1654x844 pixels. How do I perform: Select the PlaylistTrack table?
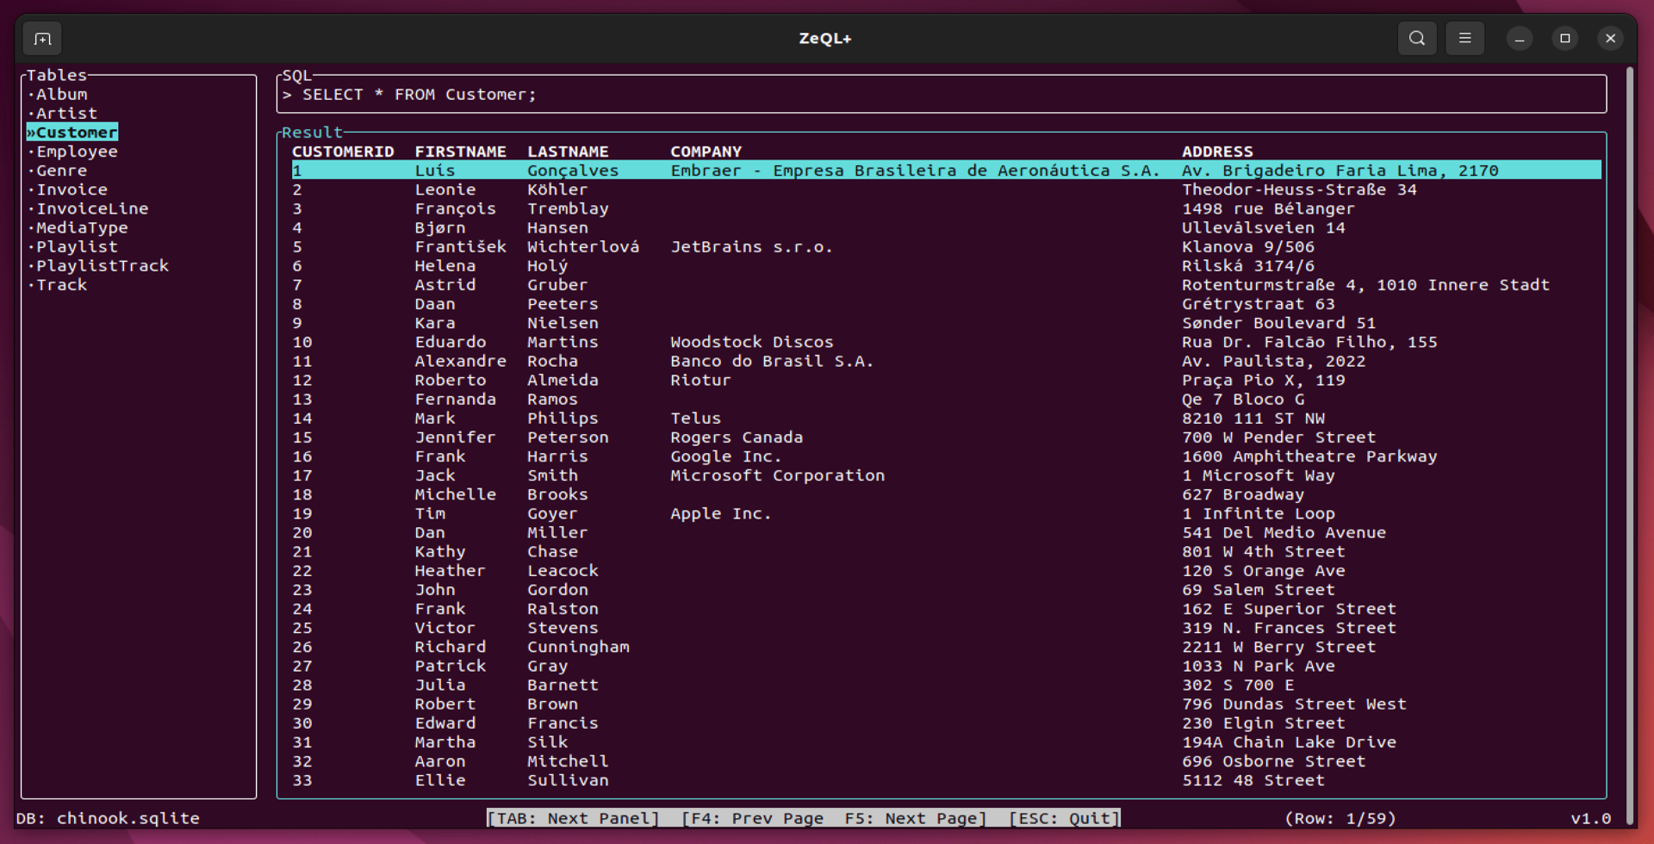coord(103,266)
